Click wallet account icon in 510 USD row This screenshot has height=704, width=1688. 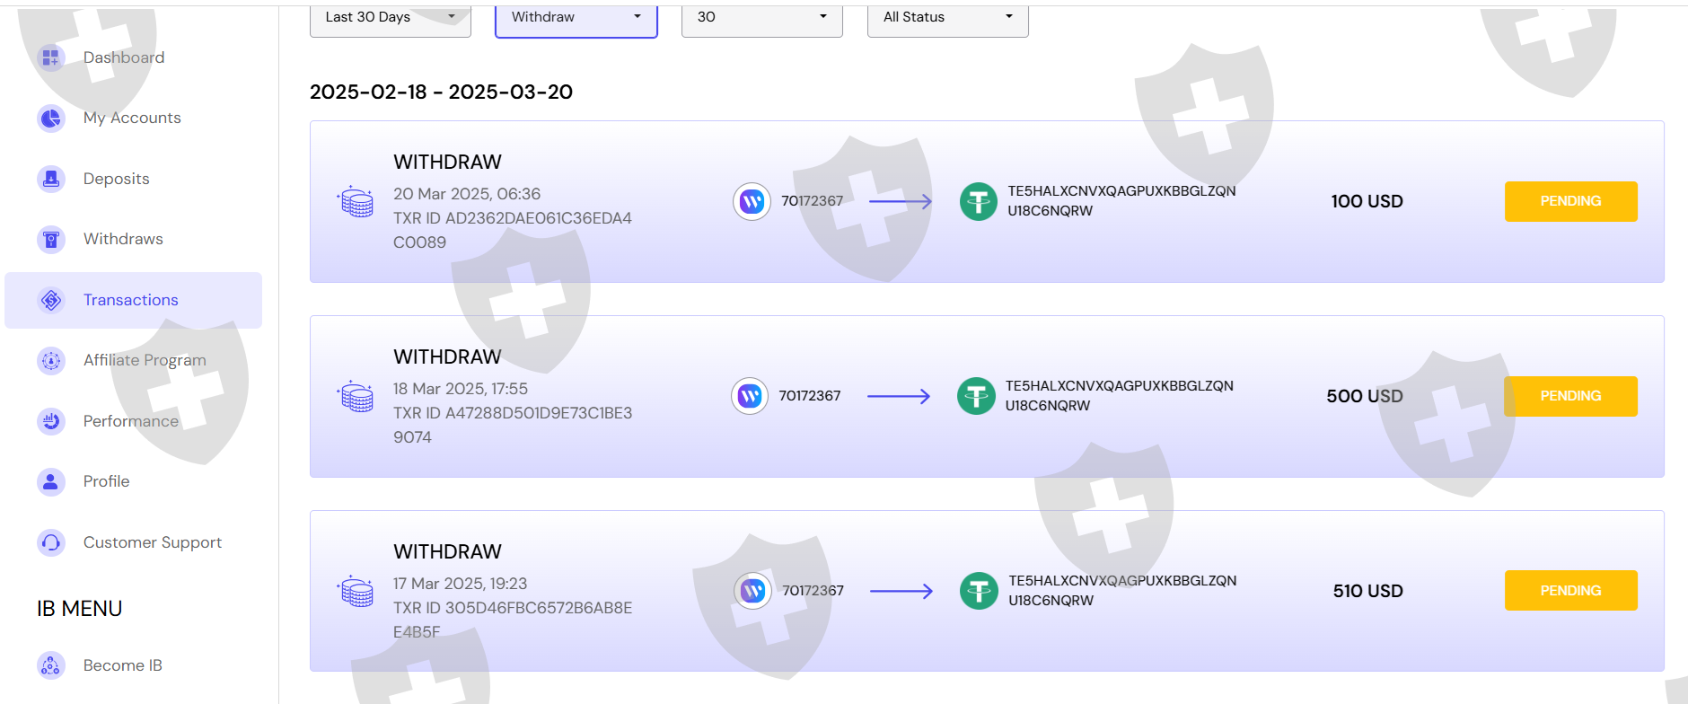(x=752, y=591)
